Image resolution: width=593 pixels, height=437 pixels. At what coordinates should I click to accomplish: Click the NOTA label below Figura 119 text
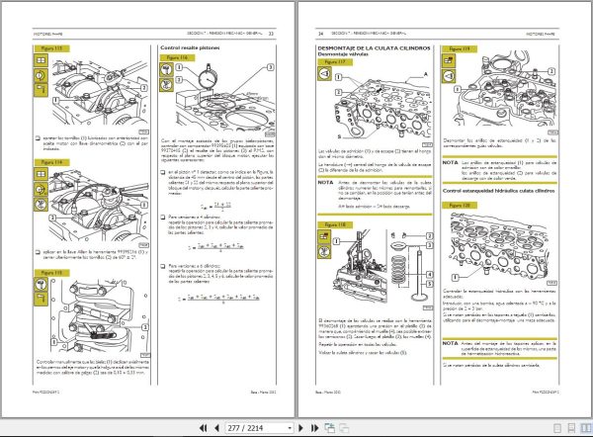pos(450,162)
